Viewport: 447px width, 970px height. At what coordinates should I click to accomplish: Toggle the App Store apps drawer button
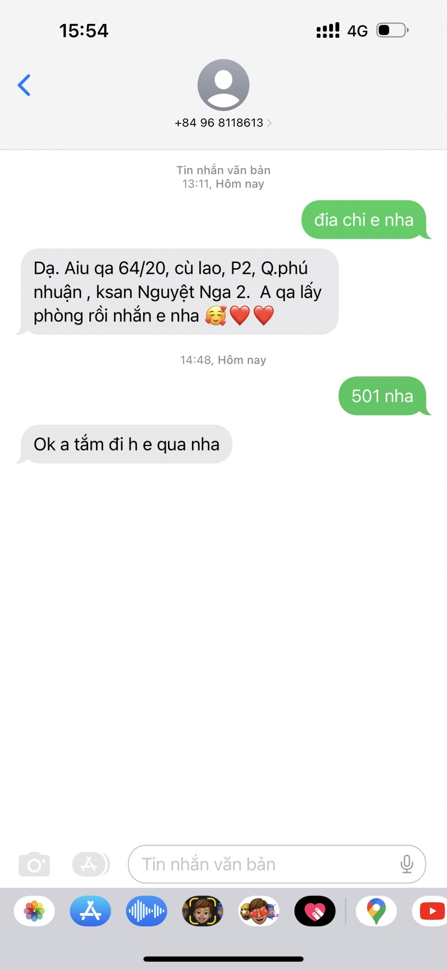click(x=91, y=864)
